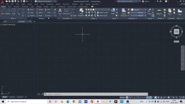Image resolution: width=185 pixels, height=104 pixels.
Task: Toggle MODEL space button
Action: pyautogui.click(x=122, y=97)
